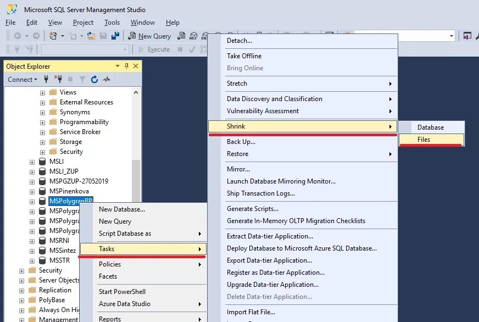Choose Files in the Shrink submenu
This screenshot has height=322, width=479.
tap(431, 140)
